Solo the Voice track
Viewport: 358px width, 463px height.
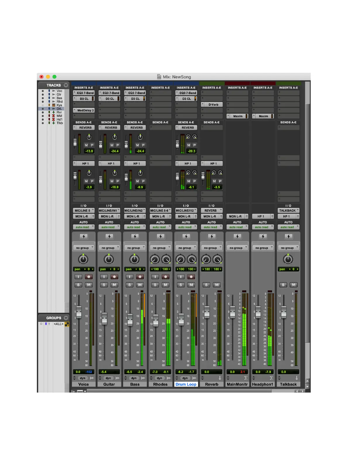click(x=78, y=285)
